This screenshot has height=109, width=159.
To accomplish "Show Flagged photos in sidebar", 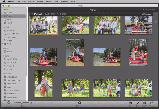I will tap(10, 40).
